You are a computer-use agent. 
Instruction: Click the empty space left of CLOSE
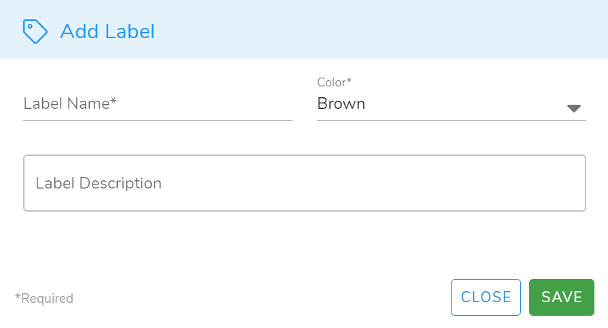(x=272, y=298)
